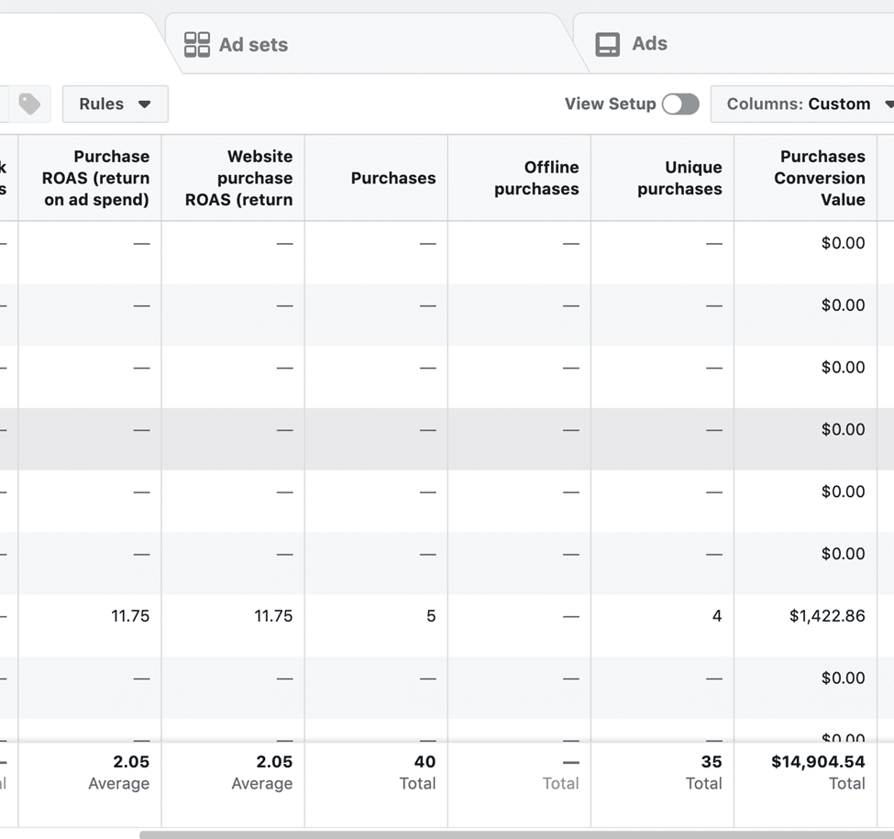Switch to the Ads tab
This screenshot has width=894, height=839.
point(735,44)
